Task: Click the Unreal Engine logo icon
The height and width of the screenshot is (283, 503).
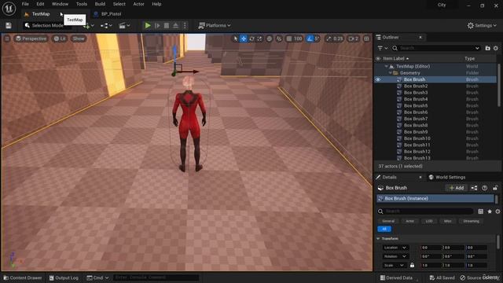Action: (9, 9)
